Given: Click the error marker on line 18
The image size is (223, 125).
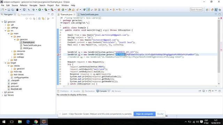Looking at the screenshot, I should (58, 55).
